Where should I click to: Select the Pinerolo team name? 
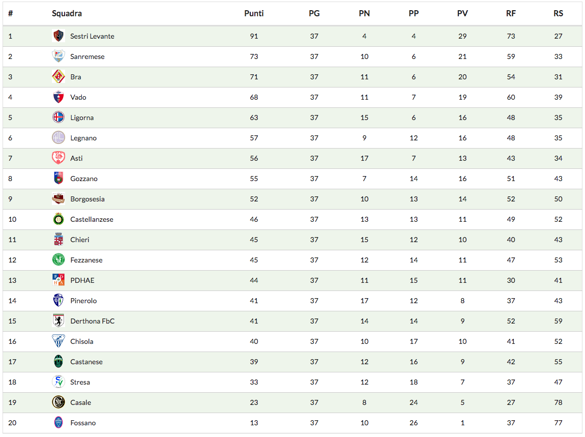pos(83,301)
